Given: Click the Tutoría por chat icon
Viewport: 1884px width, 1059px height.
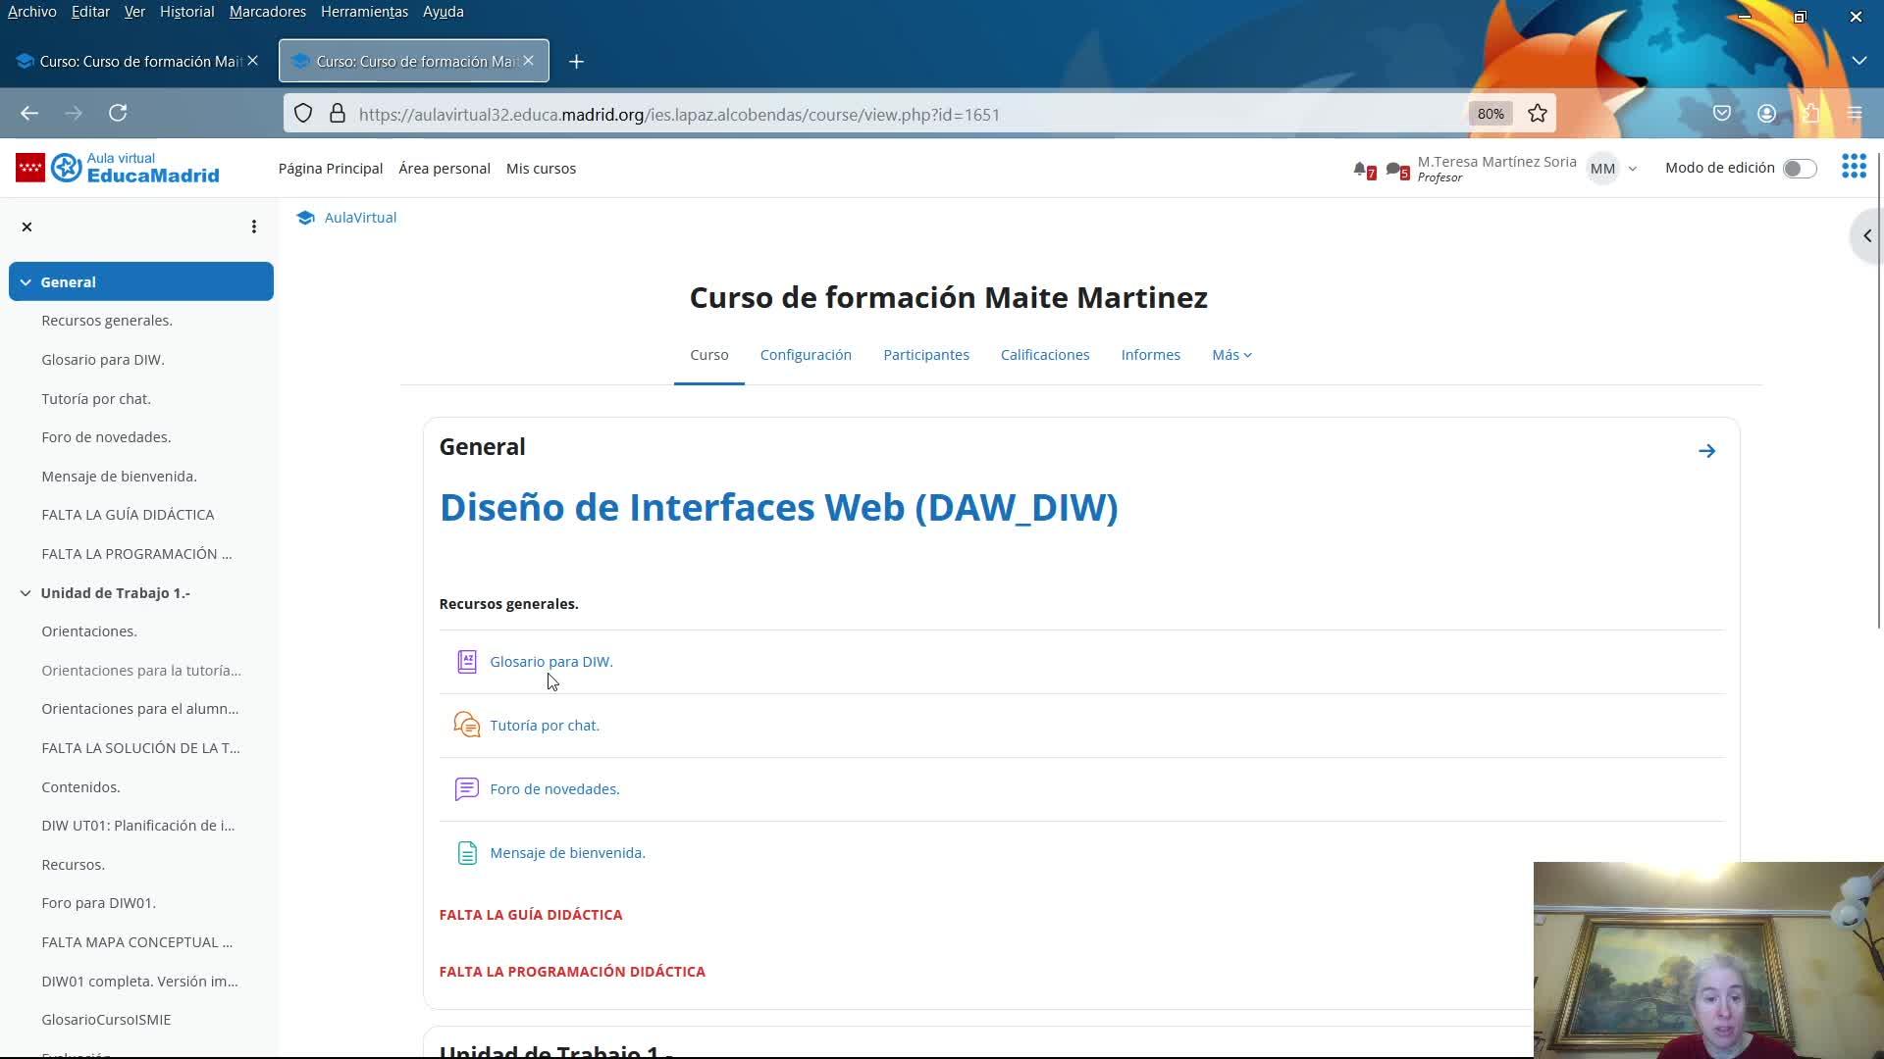Looking at the screenshot, I should [x=467, y=726].
